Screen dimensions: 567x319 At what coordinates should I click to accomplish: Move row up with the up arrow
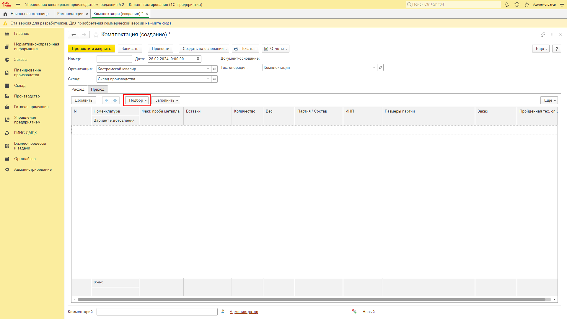[107, 100]
